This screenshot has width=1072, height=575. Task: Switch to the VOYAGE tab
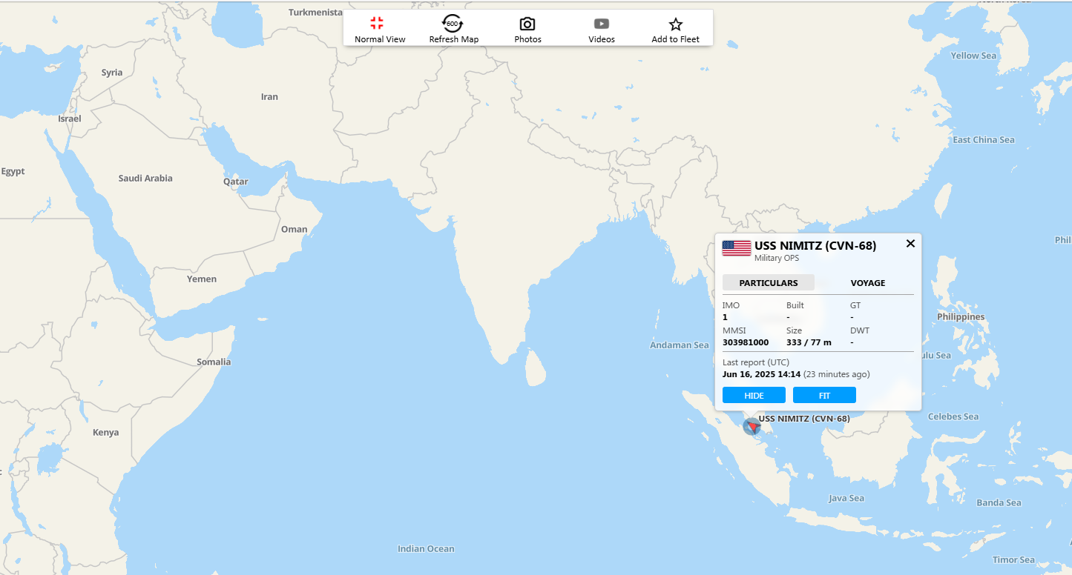[868, 283]
